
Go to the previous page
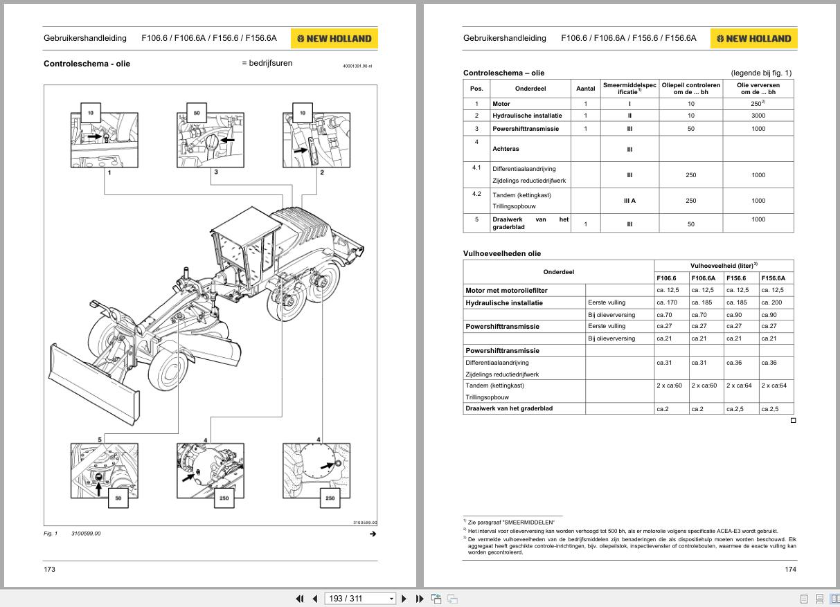point(315,599)
